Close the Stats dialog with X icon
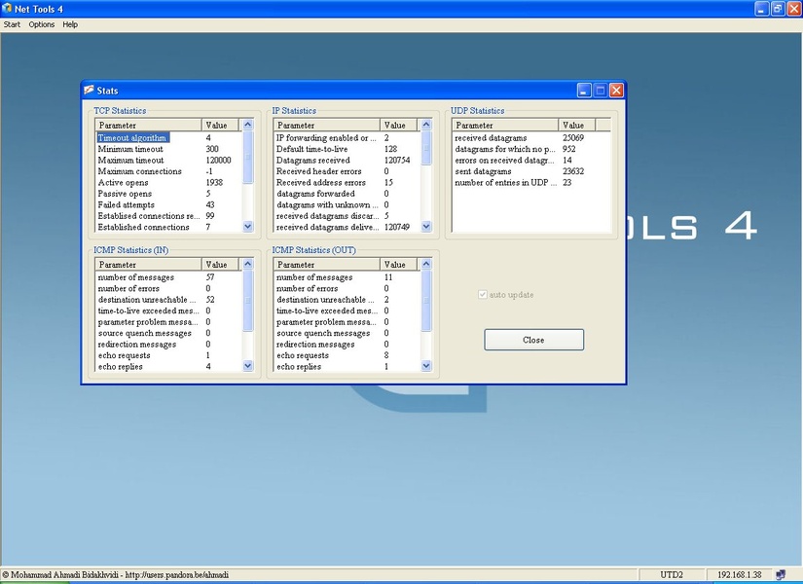This screenshot has height=584, width=803. coord(616,91)
